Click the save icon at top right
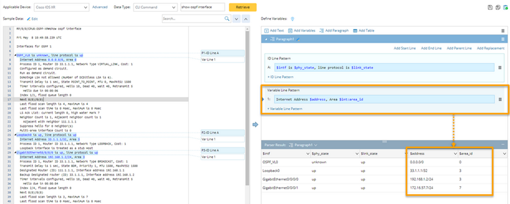Viewport: 510px width, 204px height. (491, 7)
